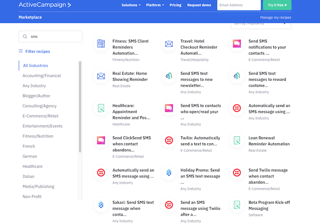Click the Filter recipes sliders icon

[x=21, y=52]
